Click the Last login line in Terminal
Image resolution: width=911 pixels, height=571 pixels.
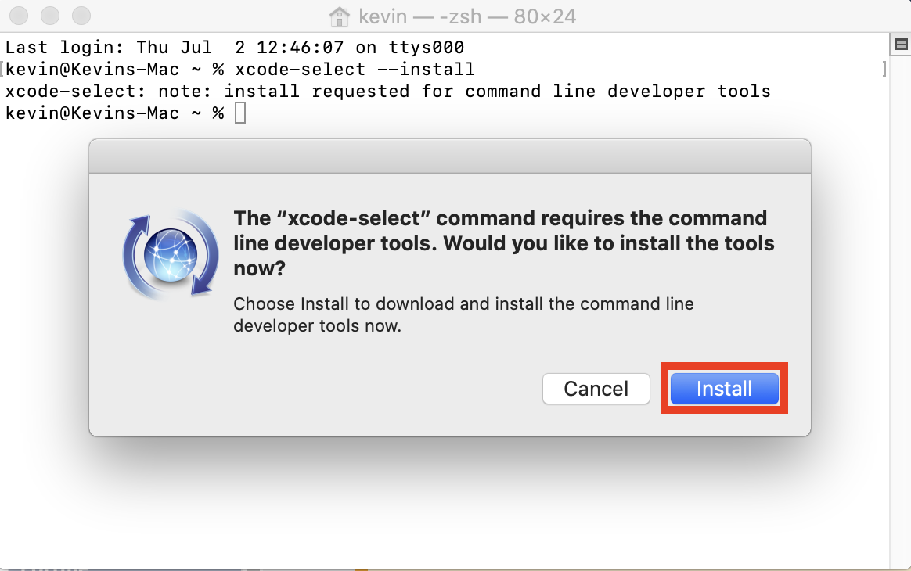235,47
